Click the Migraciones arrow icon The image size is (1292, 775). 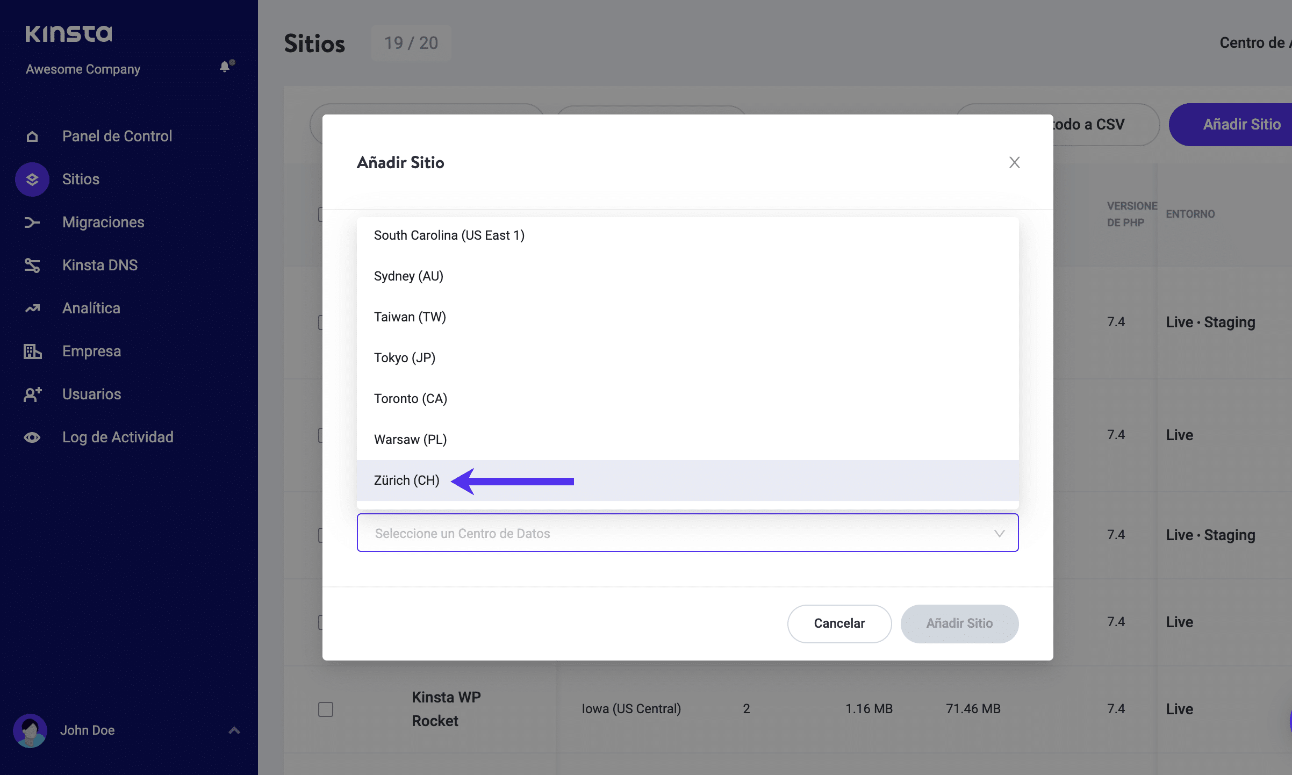[32, 223]
